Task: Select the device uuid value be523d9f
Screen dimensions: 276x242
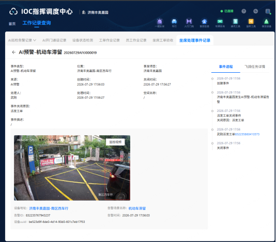Action: click(57, 222)
